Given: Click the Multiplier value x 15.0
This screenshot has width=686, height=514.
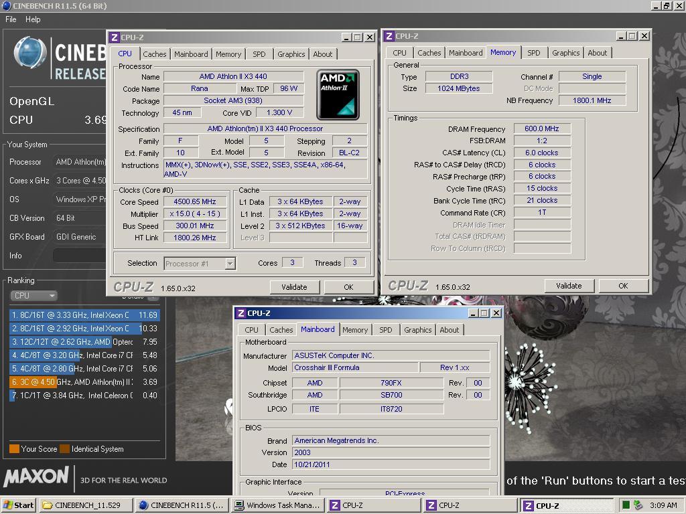Looking at the screenshot, I should (x=195, y=213).
